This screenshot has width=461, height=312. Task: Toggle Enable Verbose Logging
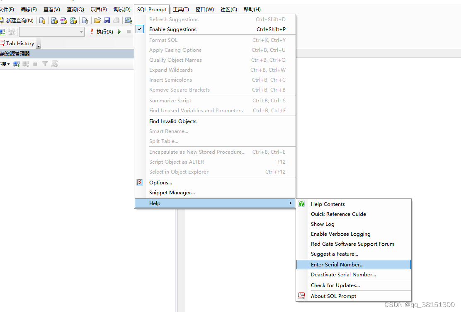point(340,234)
